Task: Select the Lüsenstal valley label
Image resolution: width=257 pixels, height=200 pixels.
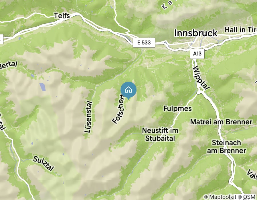Action: 88,117
